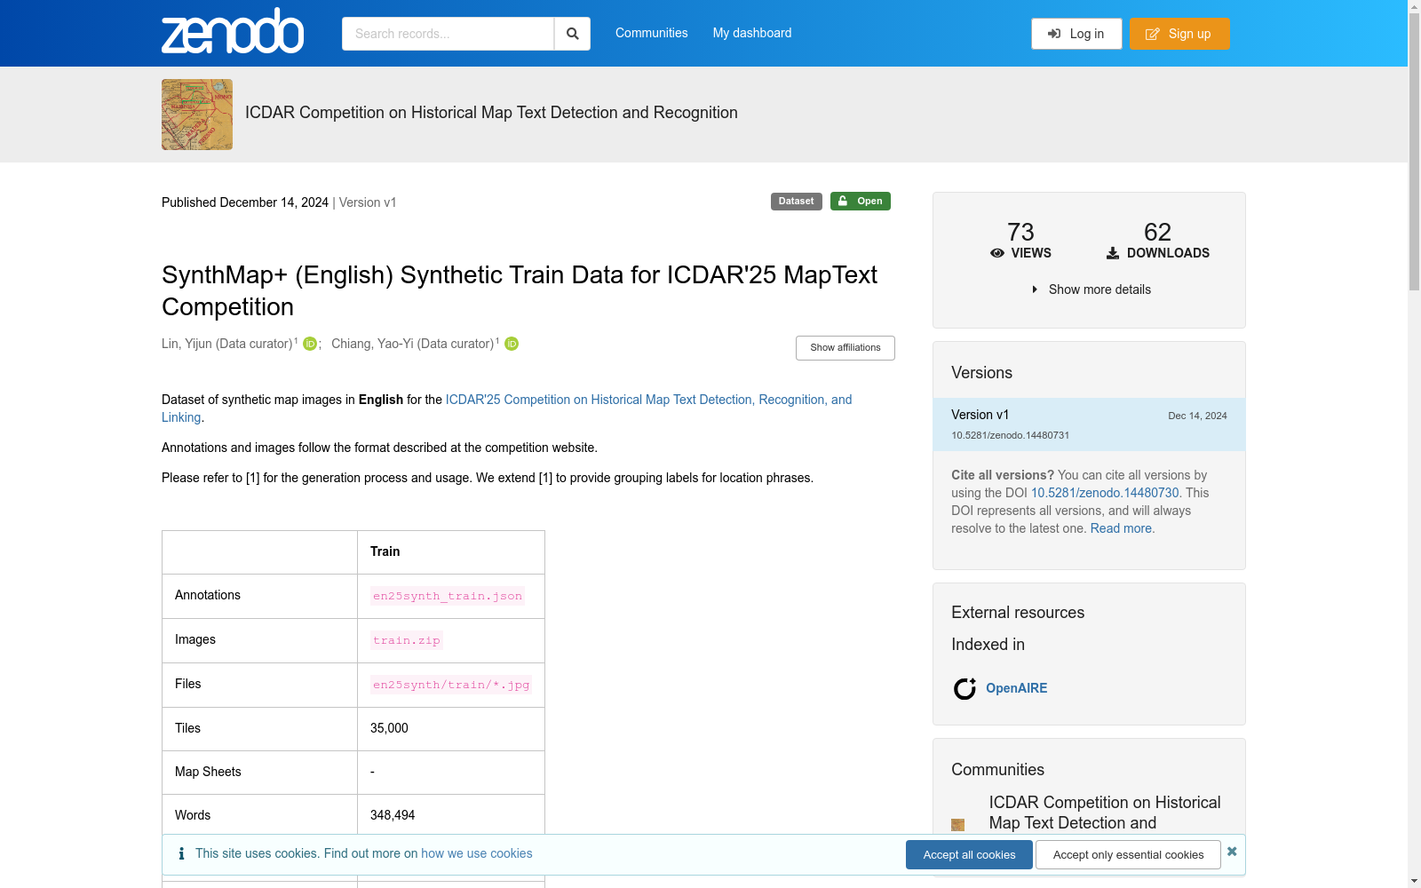Open 'how we use cookies' link

[477, 853]
